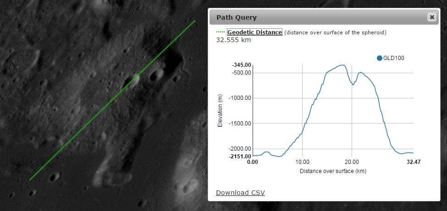Click the -500.00 elevation axis label
447x211 pixels.
242,73
